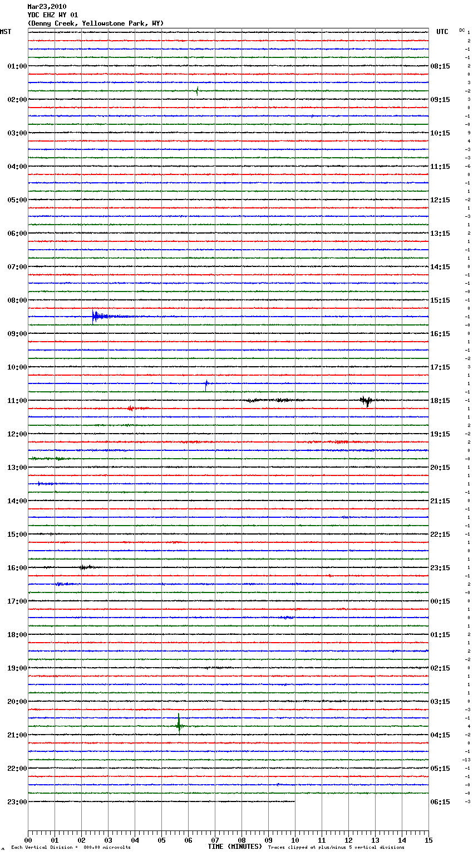Click the 'YDC EHZ WY 01' station label
The height and width of the screenshot is (855, 473).
53,15
